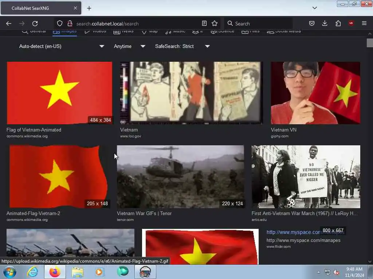Switch to the Science search category
373x279 pixels.
[x=223, y=31]
